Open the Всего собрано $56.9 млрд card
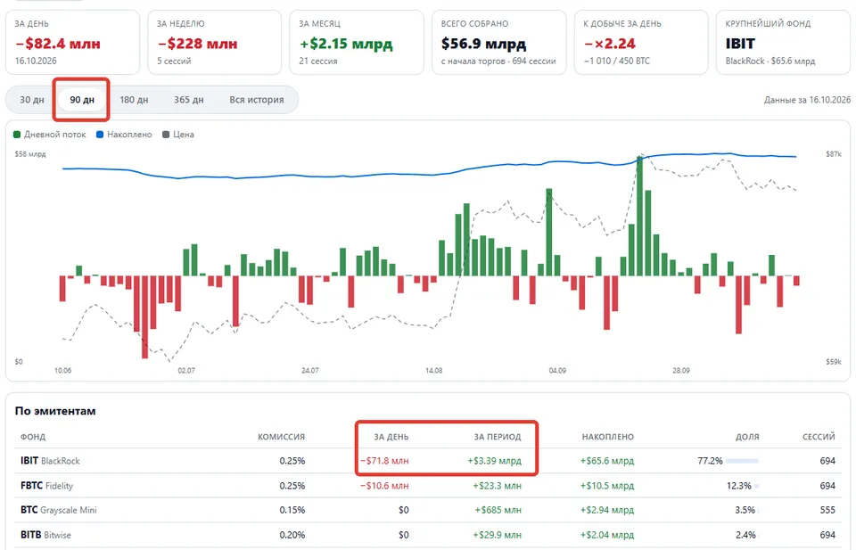Viewport: 856px width, 550px height. pos(499,42)
